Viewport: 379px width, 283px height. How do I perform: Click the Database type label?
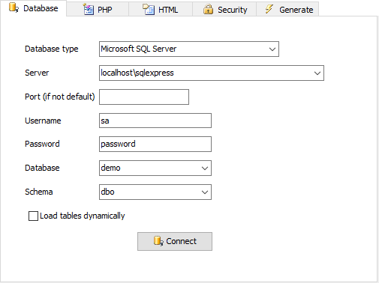(52, 49)
